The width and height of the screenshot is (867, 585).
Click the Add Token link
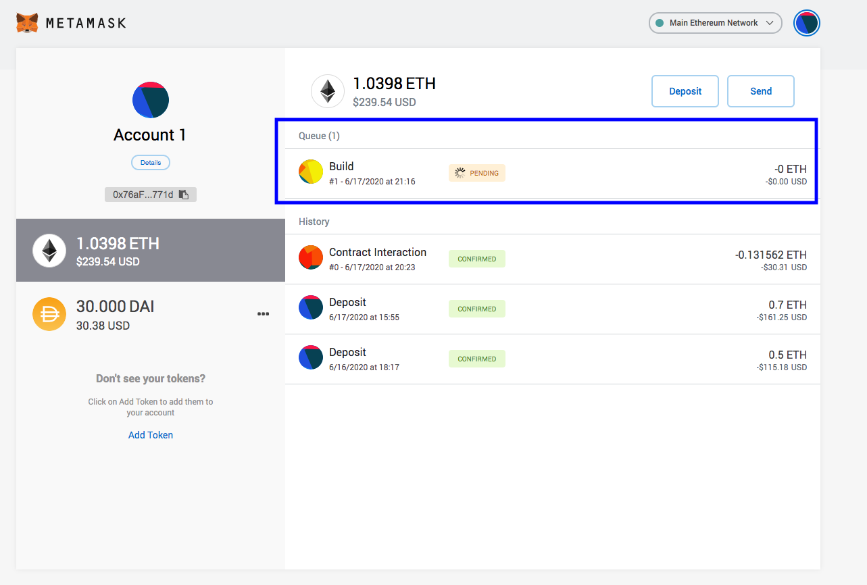click(150, 434)
